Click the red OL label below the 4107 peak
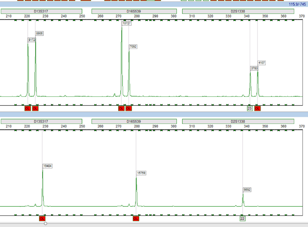 point(257,108)
